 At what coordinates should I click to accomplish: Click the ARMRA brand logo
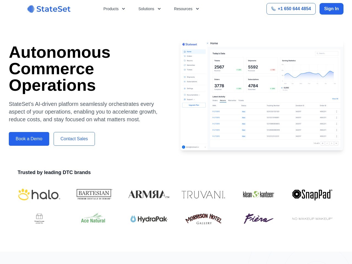[x=149, y=194]
